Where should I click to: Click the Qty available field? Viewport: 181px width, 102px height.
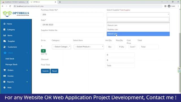point(111,47)
